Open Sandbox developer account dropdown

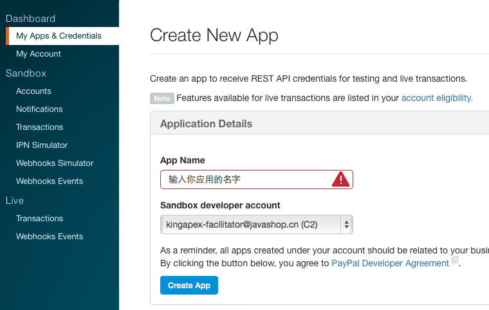[256, 224]
